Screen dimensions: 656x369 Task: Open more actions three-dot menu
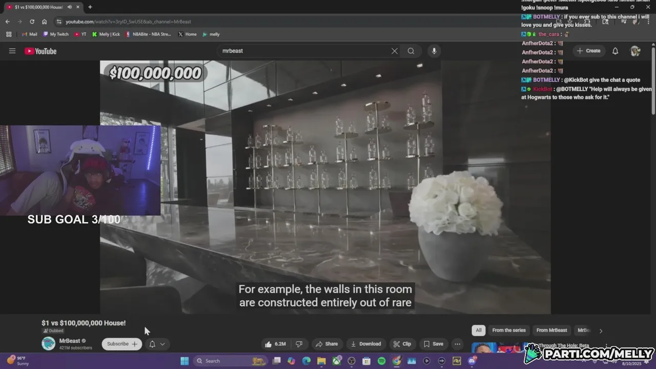[x=458, y=344]
